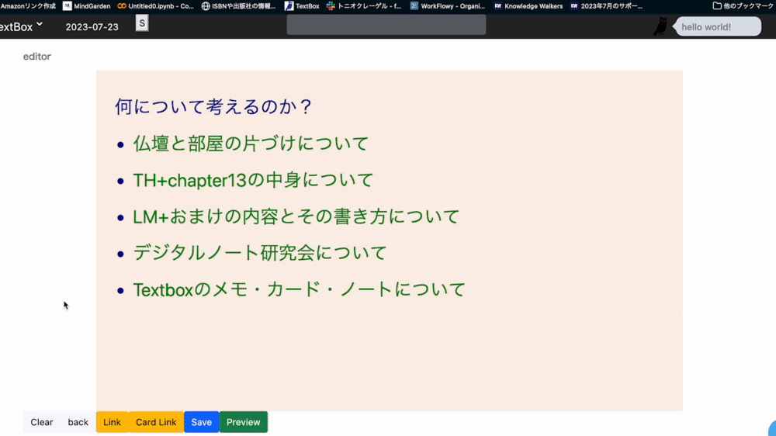Click the 2023-07-23 date link
This screenshot has width=776, height=436.
coord(92,27)
